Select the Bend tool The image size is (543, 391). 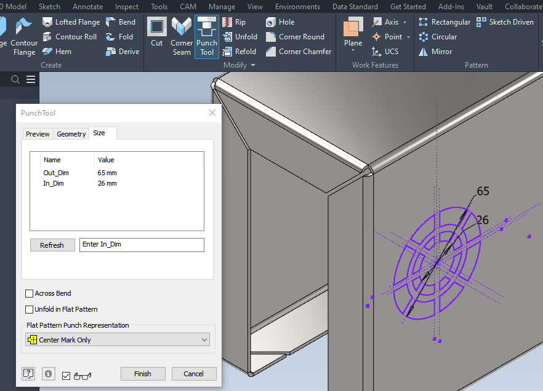(121, 22)
